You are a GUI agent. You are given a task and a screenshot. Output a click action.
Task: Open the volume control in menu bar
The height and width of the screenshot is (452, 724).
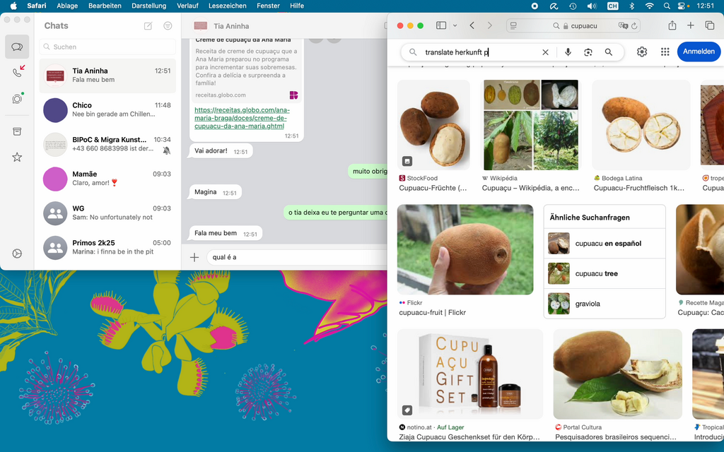click(x=592, y=6)
